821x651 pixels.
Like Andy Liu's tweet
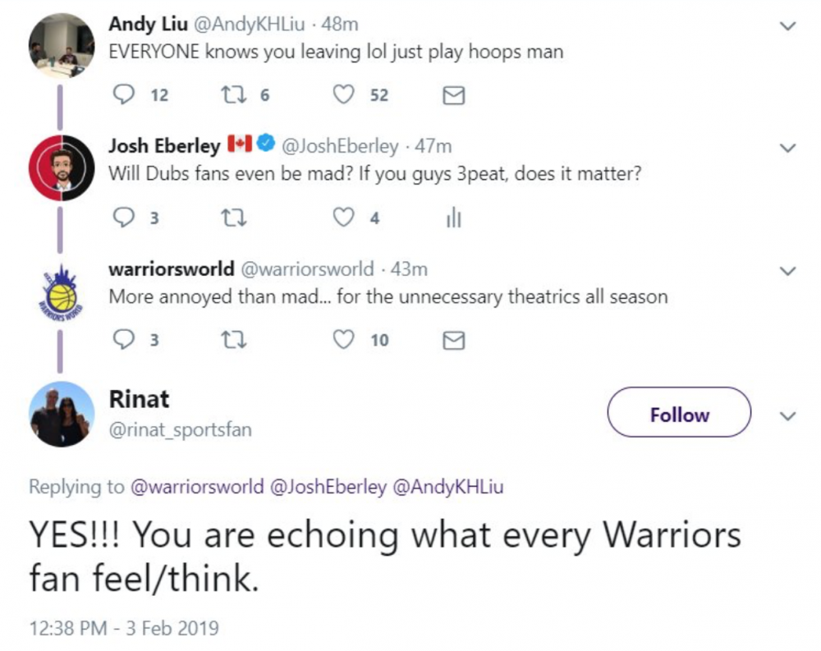(342, 95)
